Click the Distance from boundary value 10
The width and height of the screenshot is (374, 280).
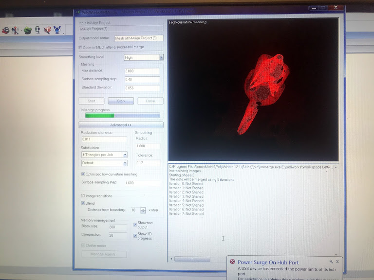coord(135,210)
